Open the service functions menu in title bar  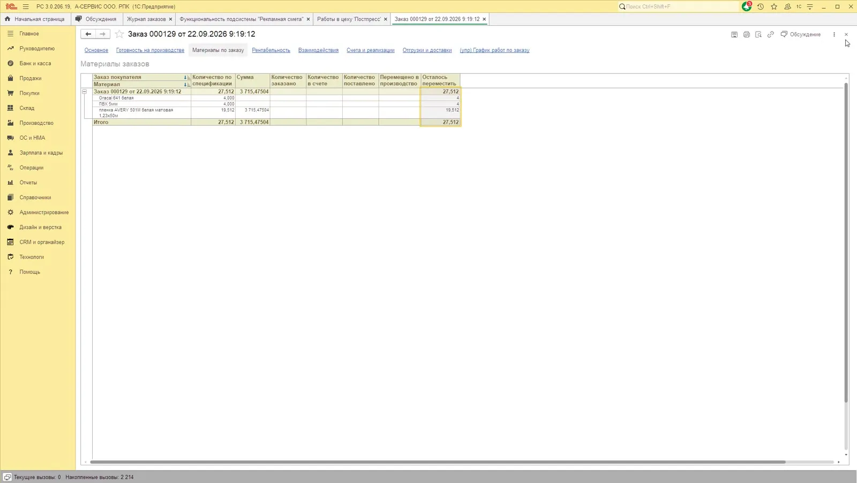pyautogui.click(x=810, y=6)
